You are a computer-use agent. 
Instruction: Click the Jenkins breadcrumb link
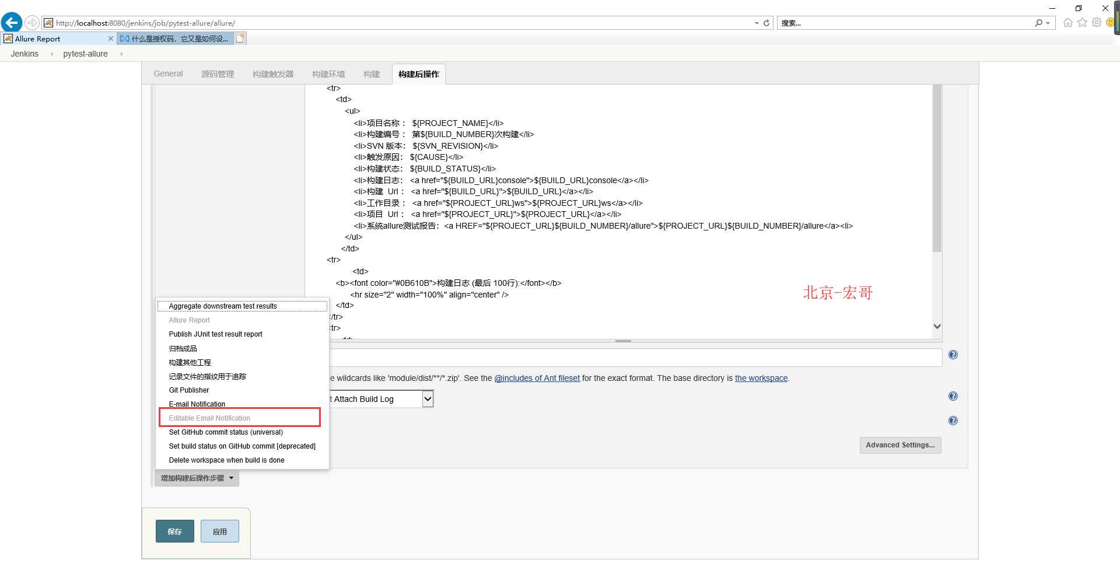(x=24, y=54)
